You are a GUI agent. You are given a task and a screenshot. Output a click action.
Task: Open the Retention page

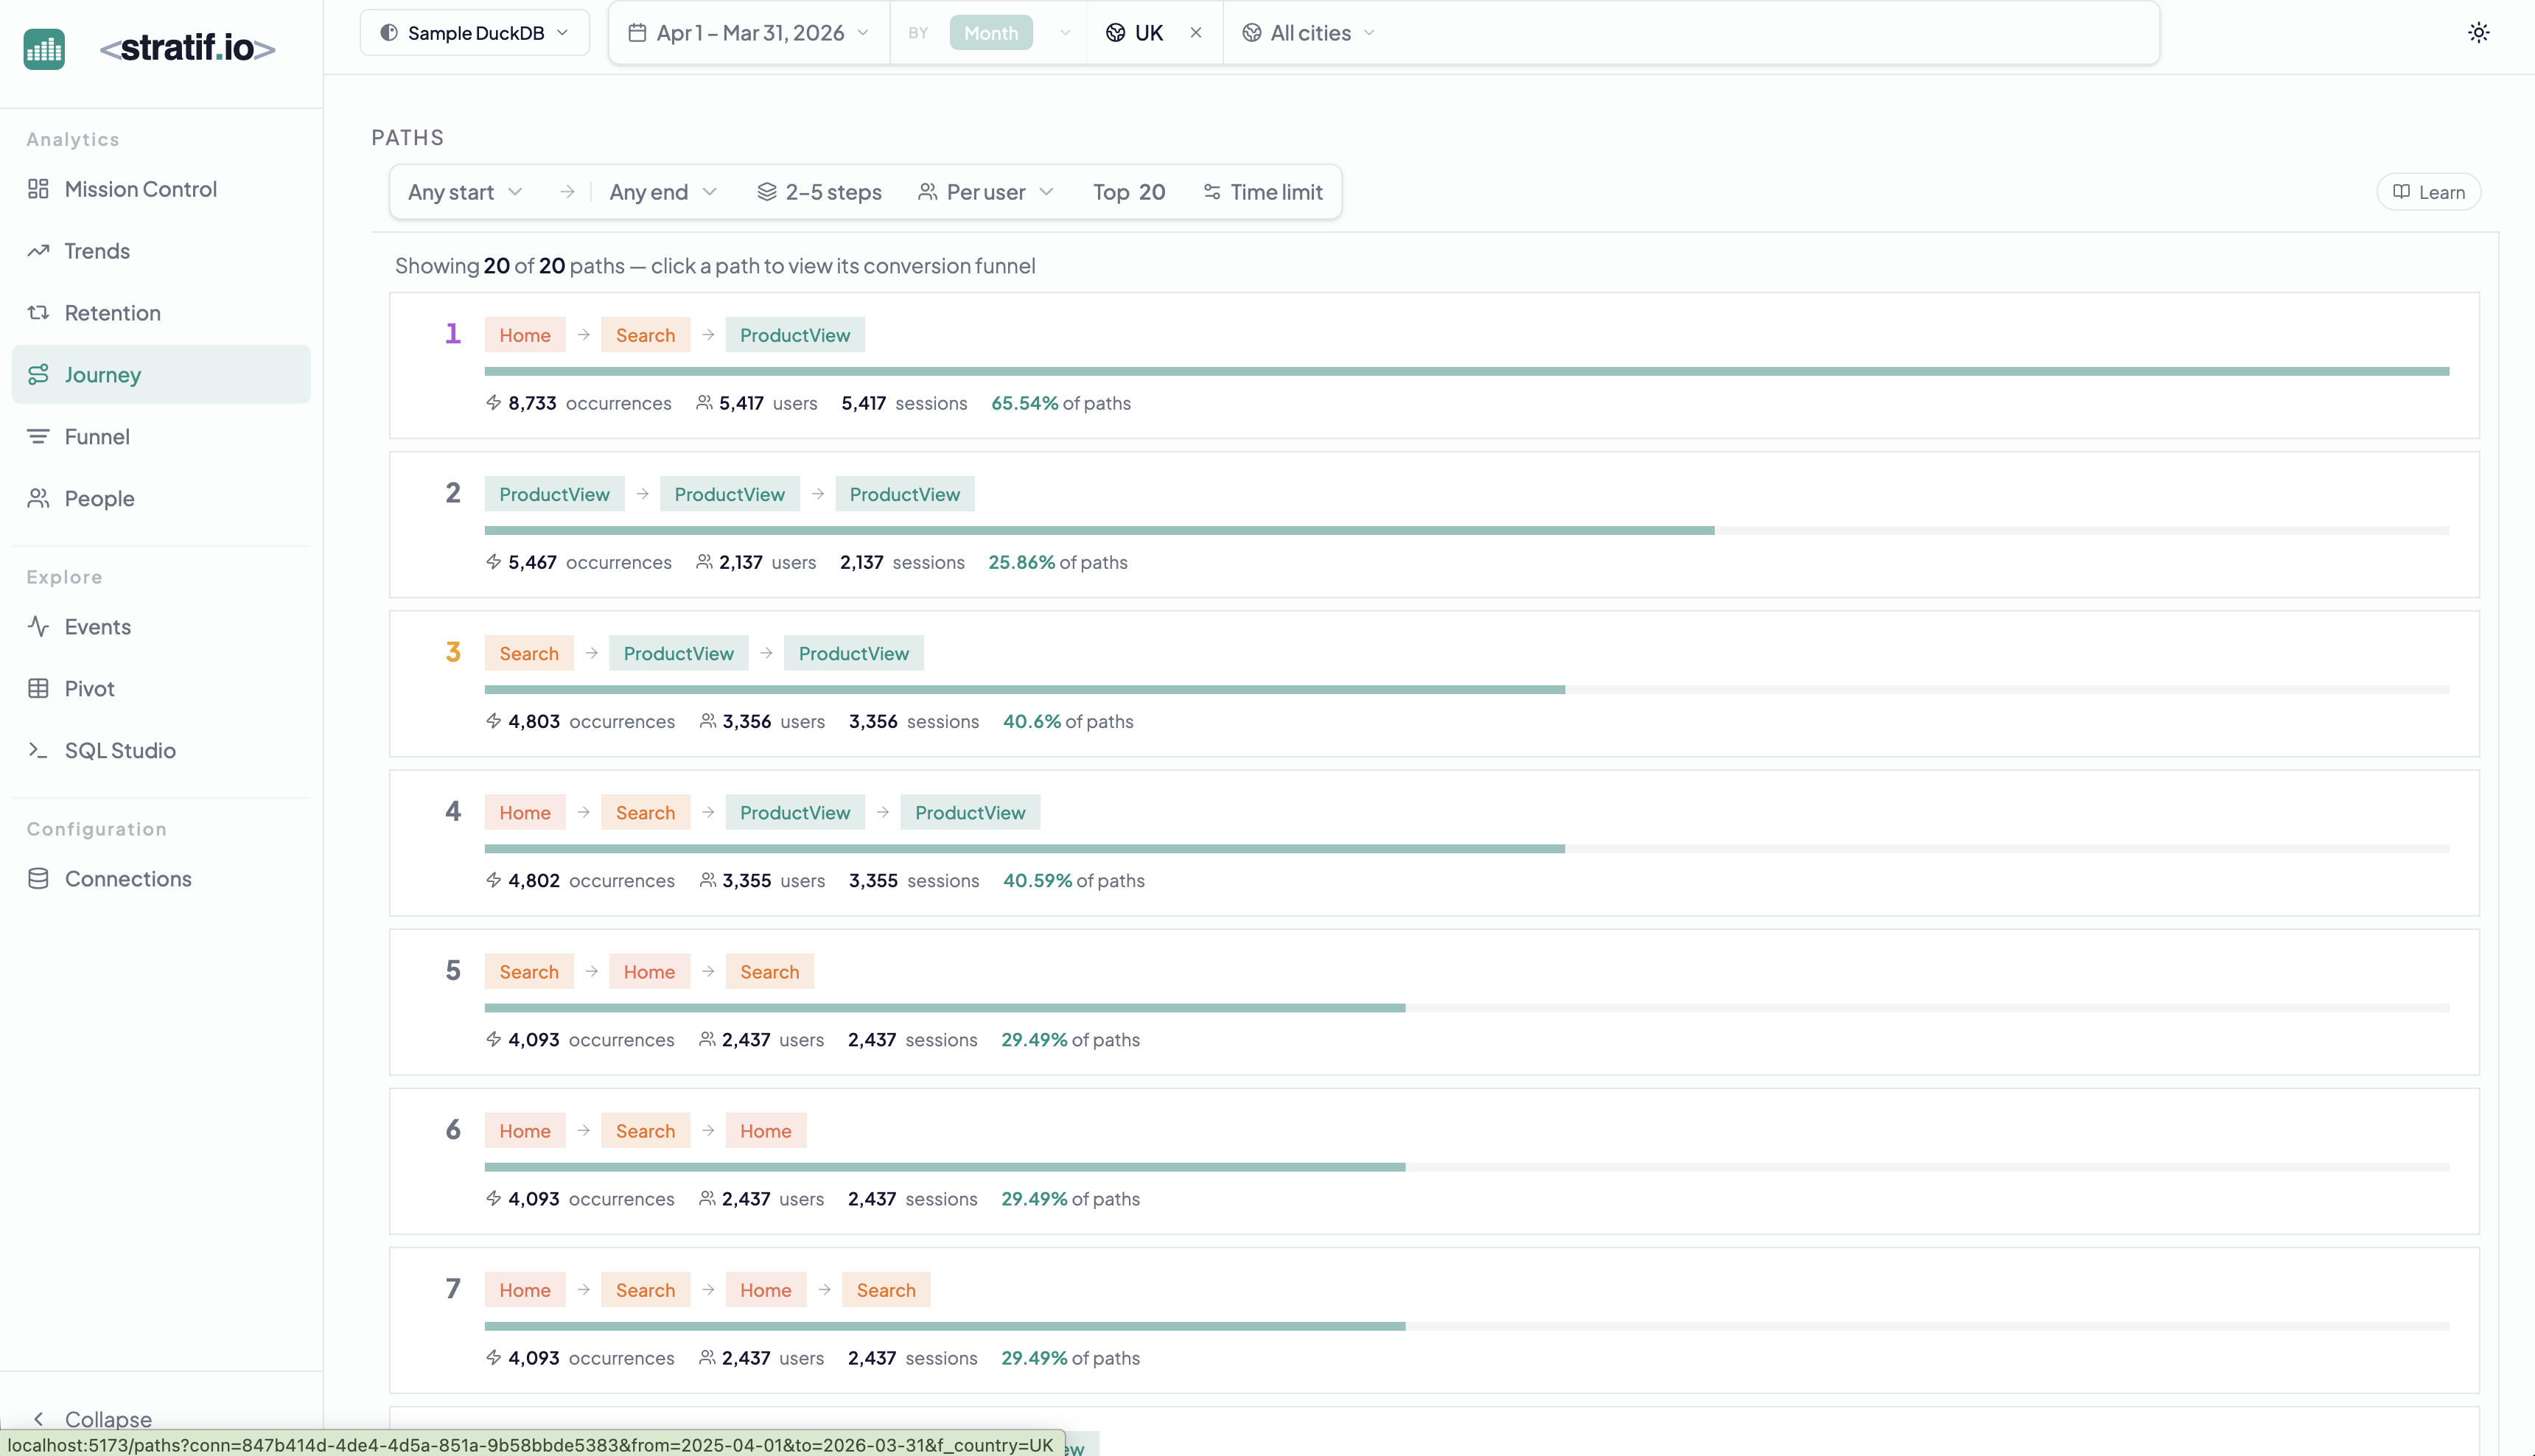point(161,313)
